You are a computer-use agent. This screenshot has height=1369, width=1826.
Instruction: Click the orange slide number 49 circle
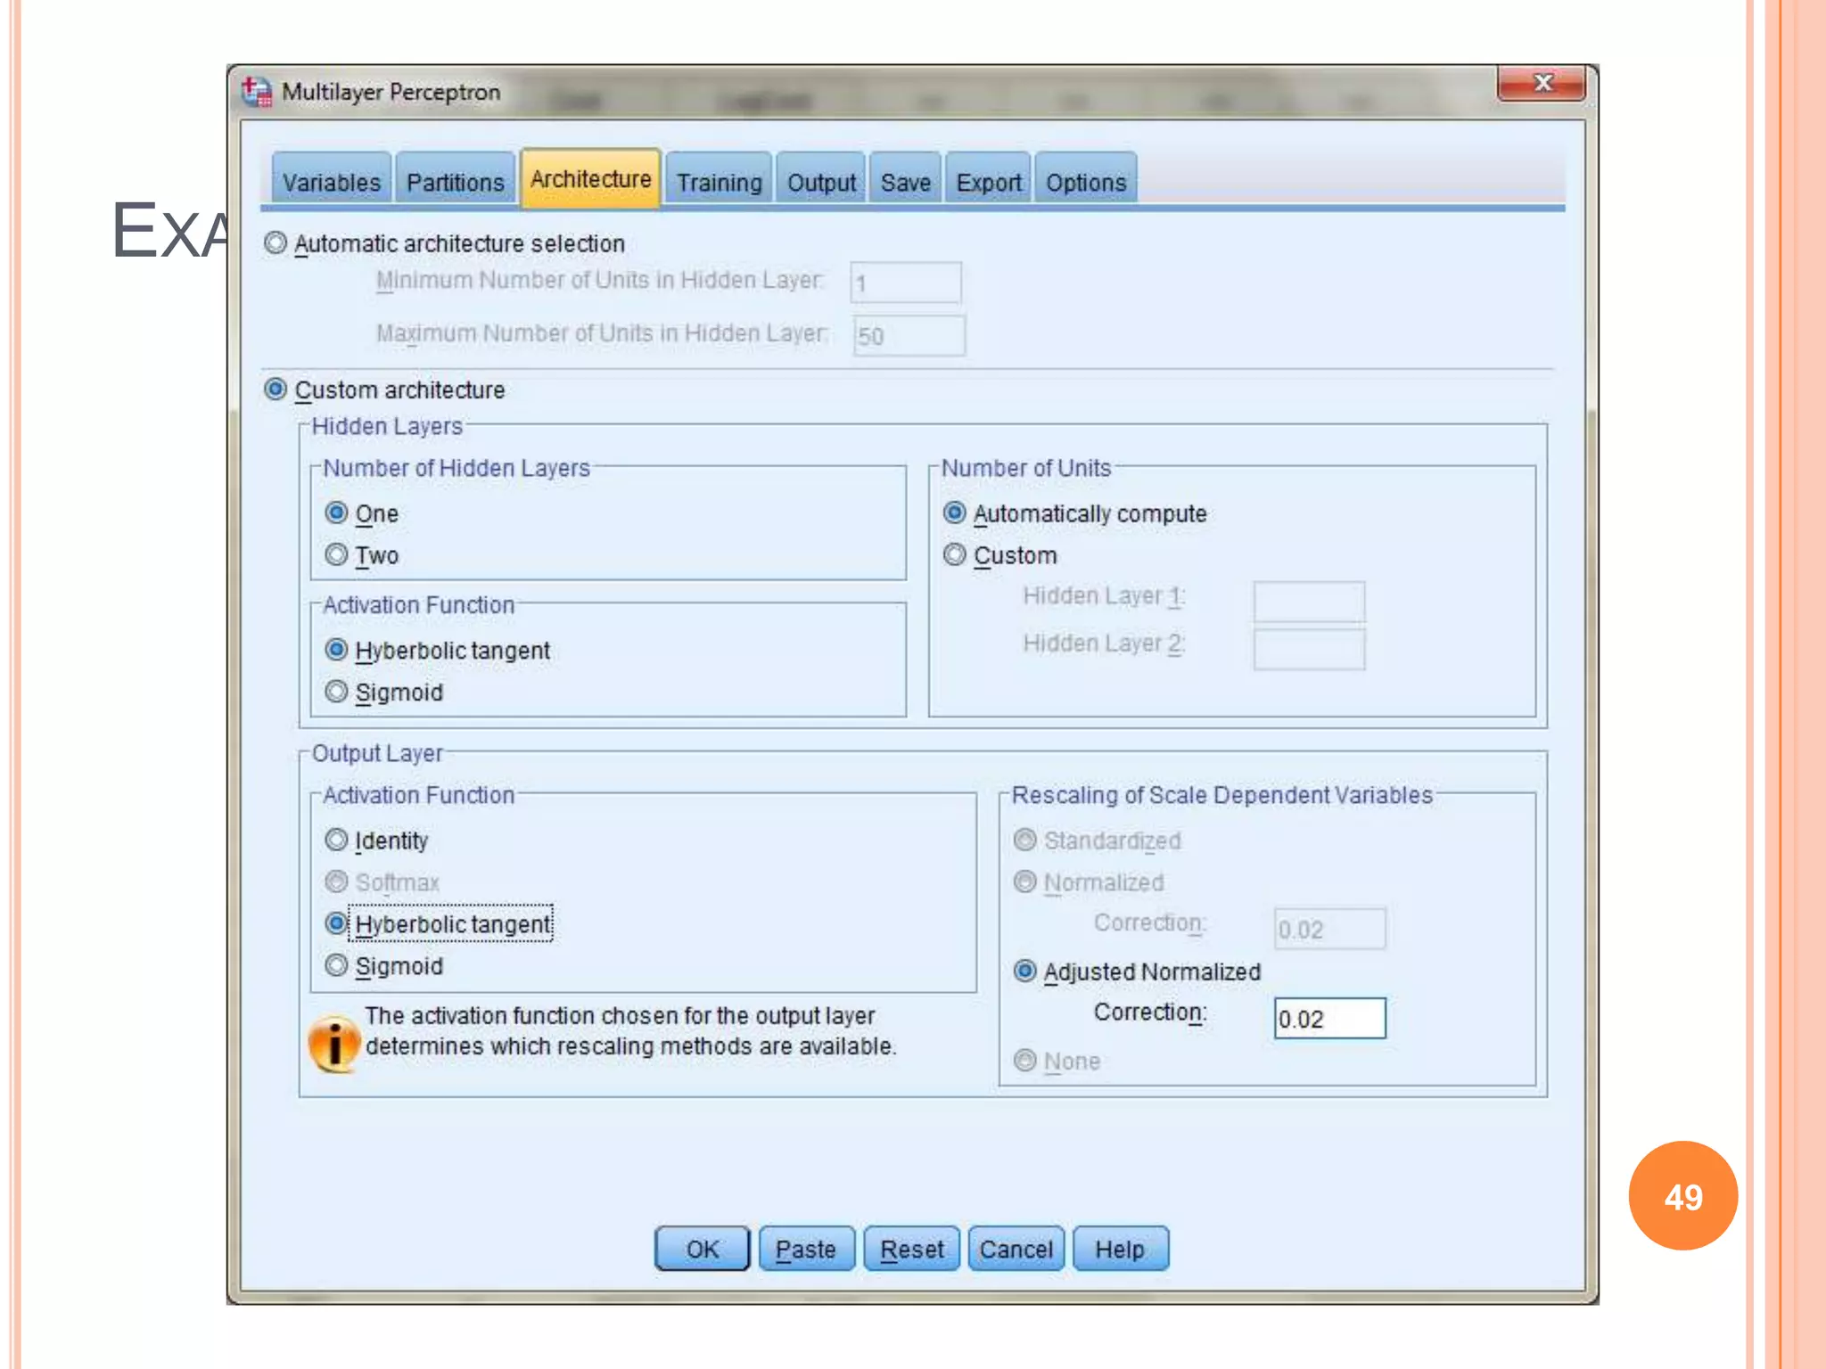(x=1683, y=1196)
